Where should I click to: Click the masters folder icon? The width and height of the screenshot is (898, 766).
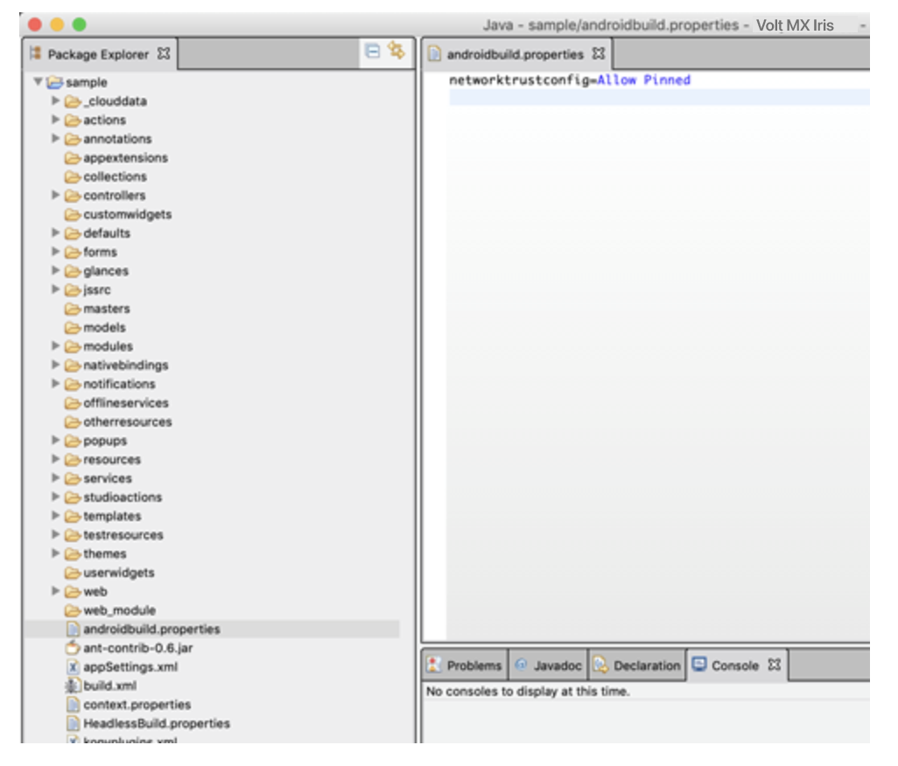click(73, 309)
